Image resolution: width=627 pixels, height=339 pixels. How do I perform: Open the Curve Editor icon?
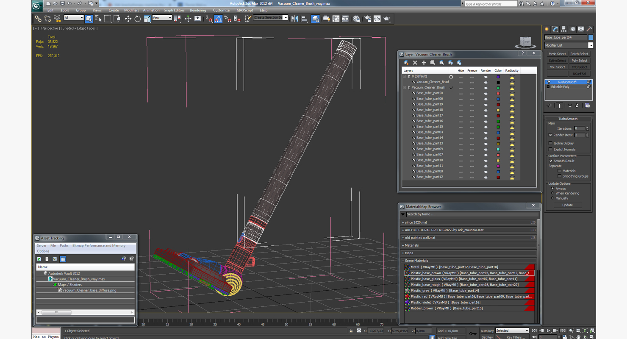pyautogui.click(x=336, y=19)
